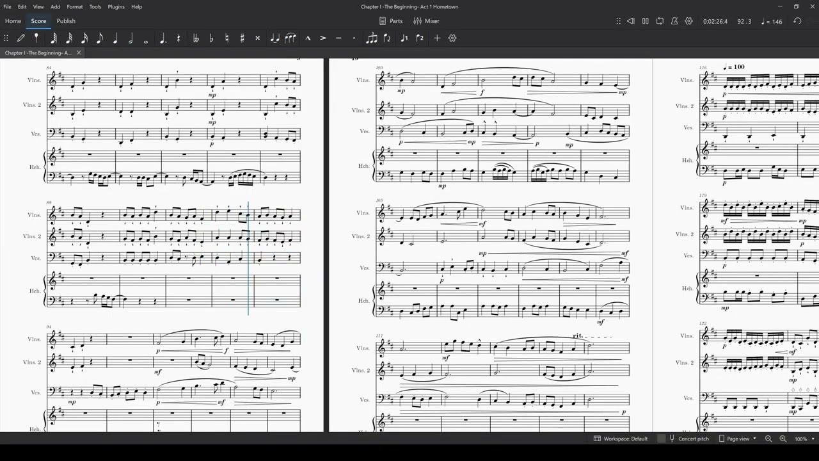
Task: Select the 16th note duration
Action: tap(84, 38)
